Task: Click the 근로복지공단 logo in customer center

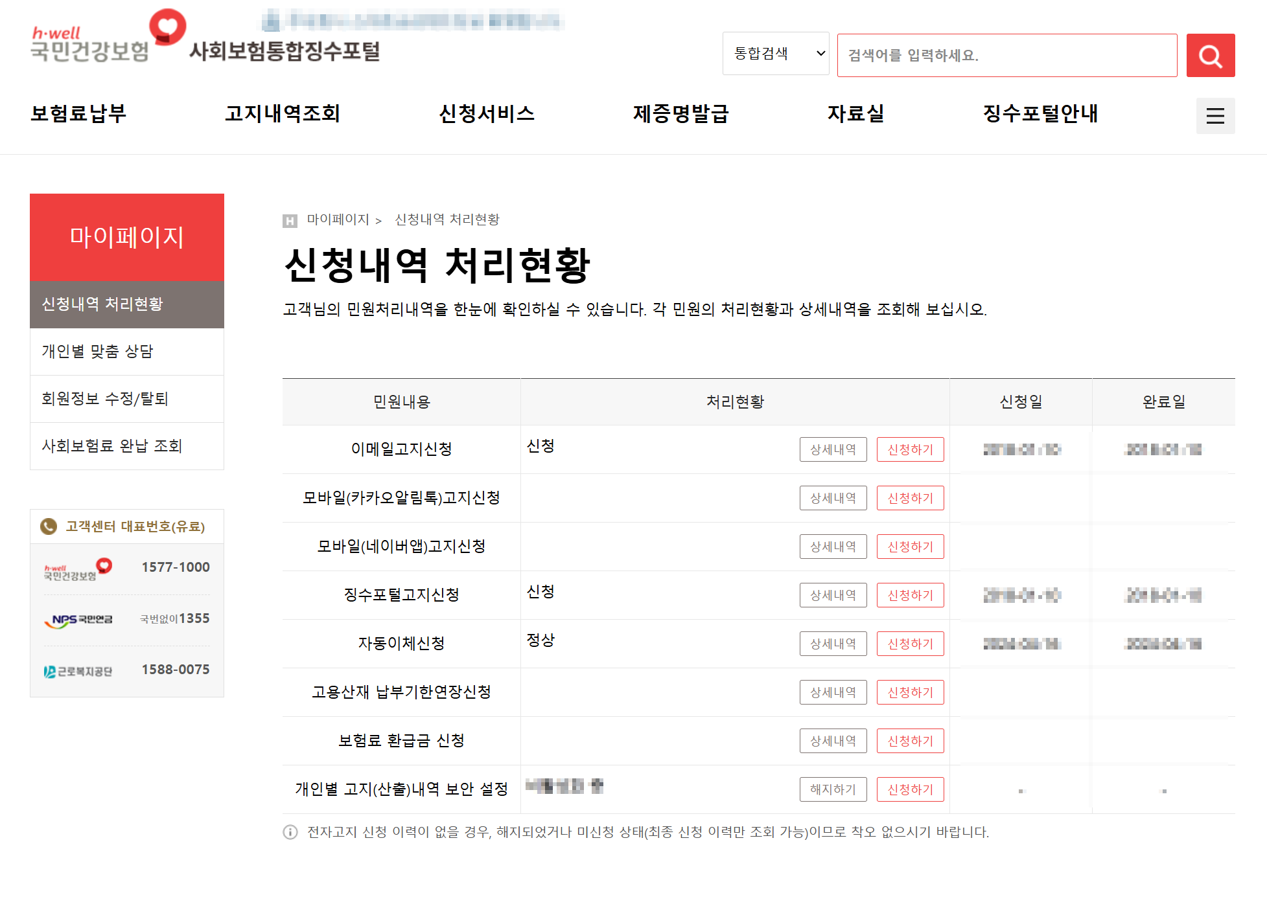Action: tap(78, 672)
